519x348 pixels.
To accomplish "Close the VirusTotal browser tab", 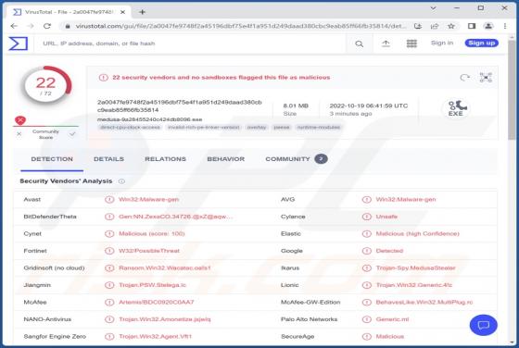I will 122,12.
